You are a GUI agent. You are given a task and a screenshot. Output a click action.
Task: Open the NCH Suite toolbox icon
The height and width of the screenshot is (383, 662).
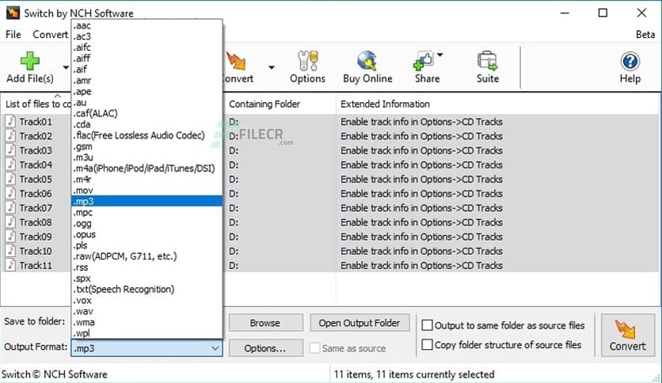pyautogui.click(x=487, y=61)
